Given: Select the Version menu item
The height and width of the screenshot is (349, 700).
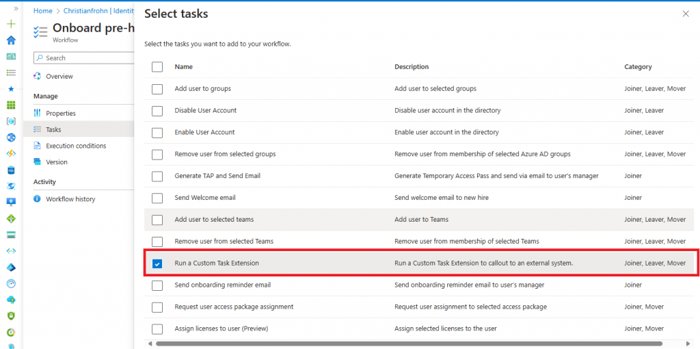Looking at the screenshot, I should tap(57, 162).
